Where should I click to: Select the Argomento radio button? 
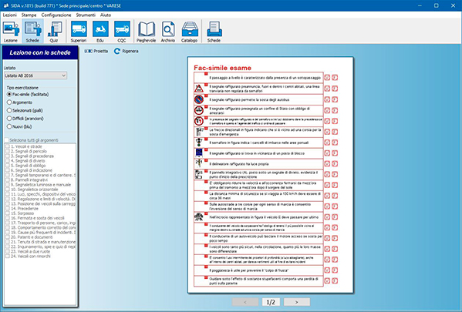point(19,102)
